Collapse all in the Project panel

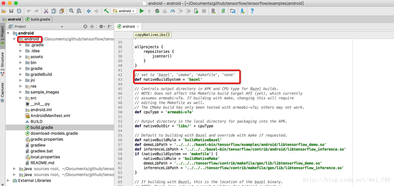coord(92,27)
